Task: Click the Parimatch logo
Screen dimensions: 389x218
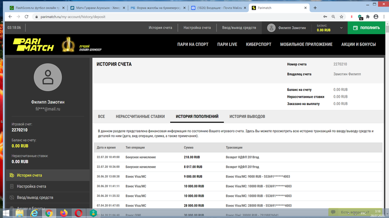Action: [33, 45]
